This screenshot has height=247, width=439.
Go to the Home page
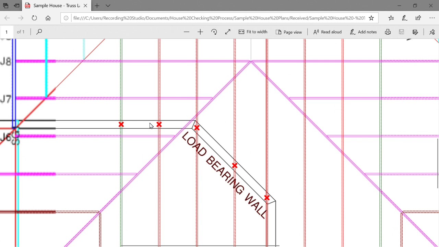click(48, 18)
